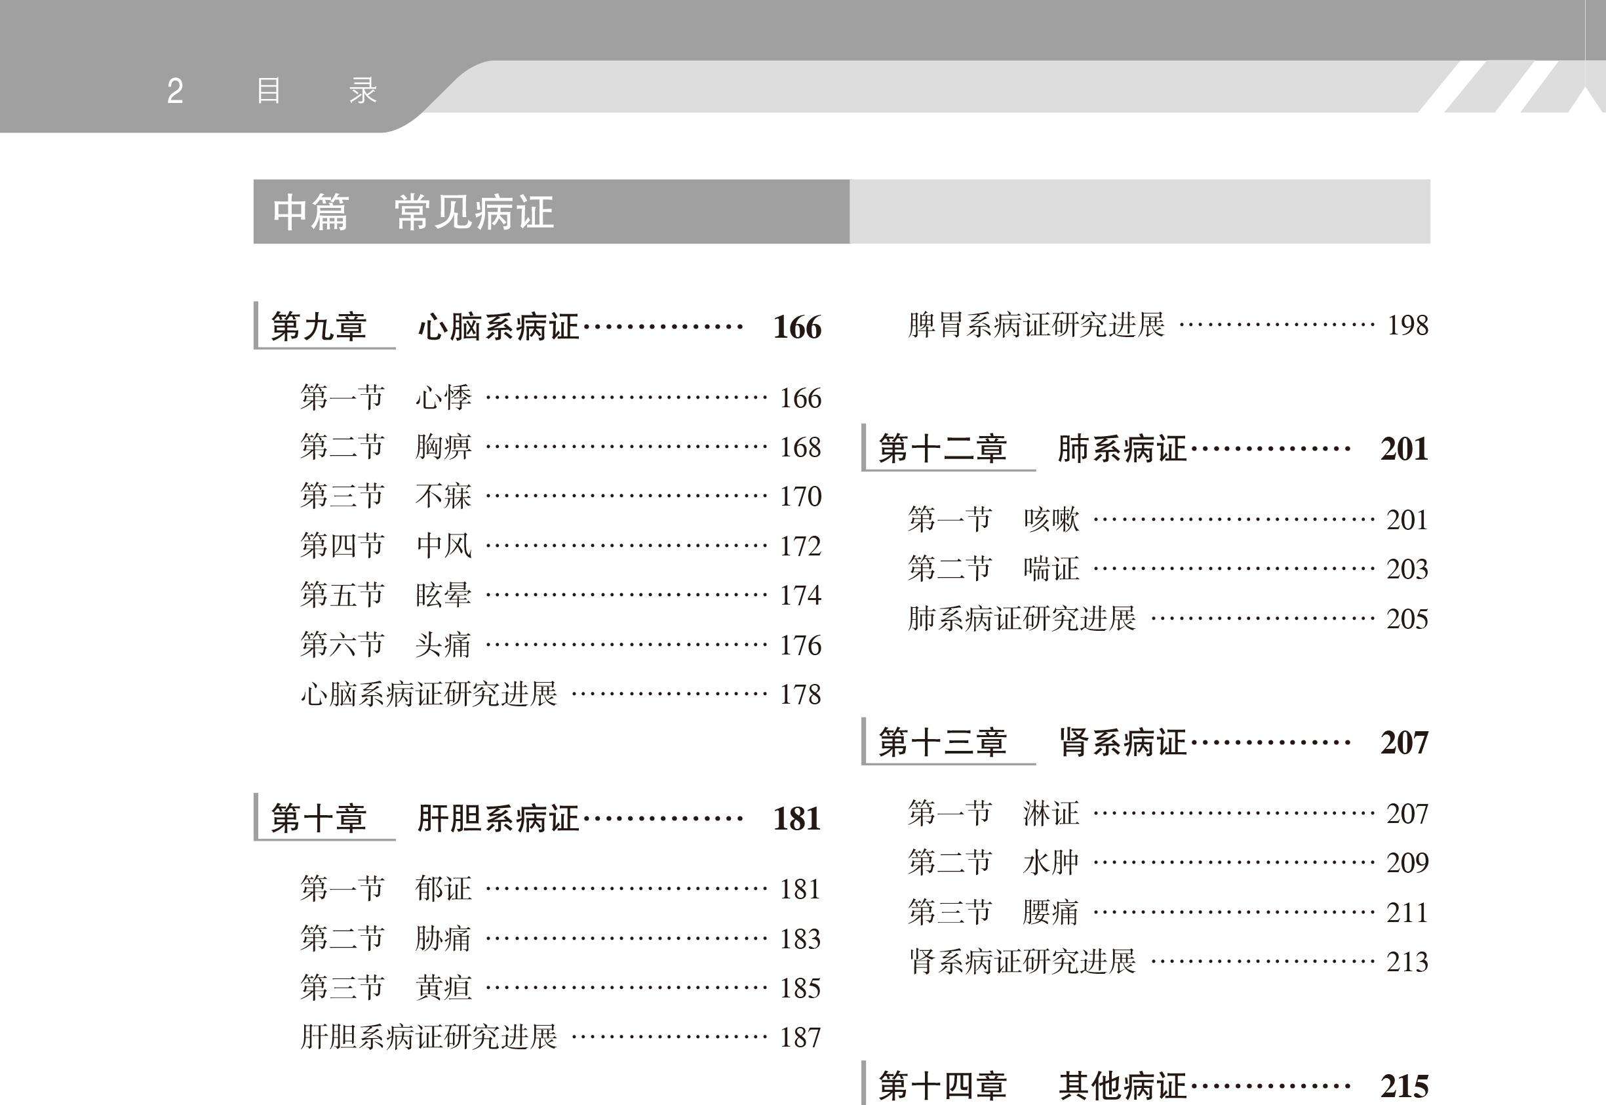Open the 第二节 喘证 entry

[1050, 569]
